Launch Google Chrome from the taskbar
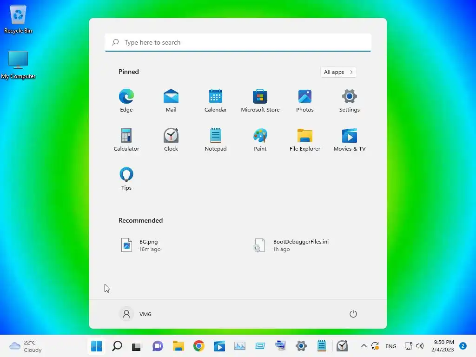Viewport: 476px width, 357px height. [199, 346]
